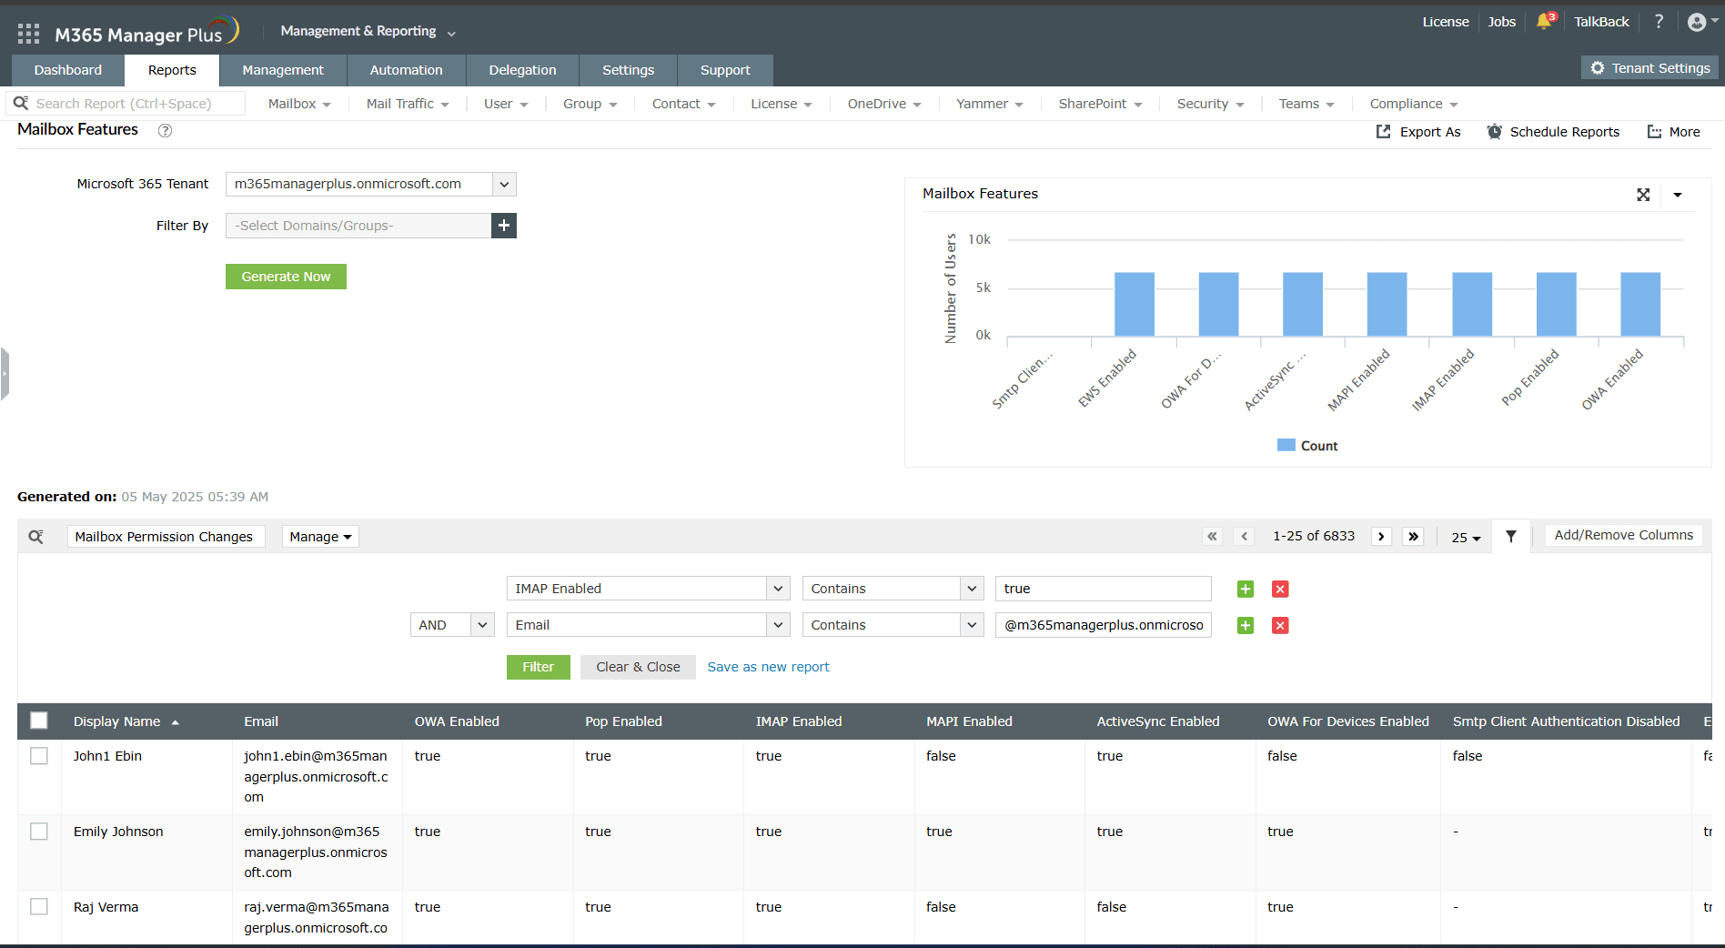Select the Raj Verma row checkbox

(x=39, y=907)
